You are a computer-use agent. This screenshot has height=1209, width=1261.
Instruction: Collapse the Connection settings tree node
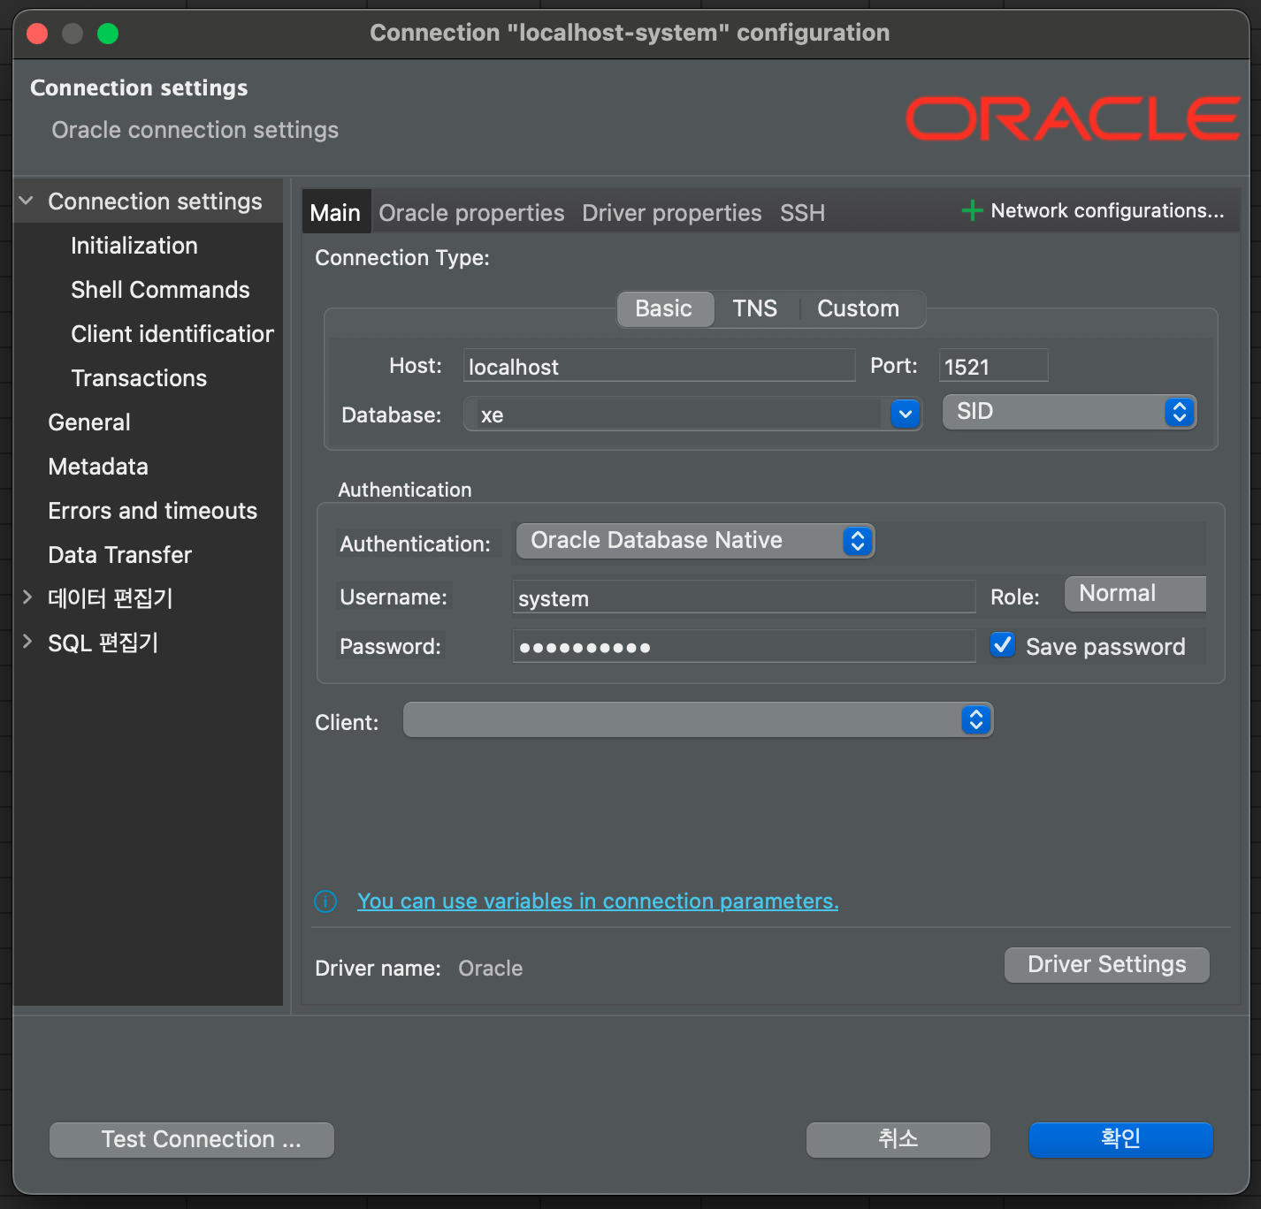pyautogui.click(x=27, y=201)
